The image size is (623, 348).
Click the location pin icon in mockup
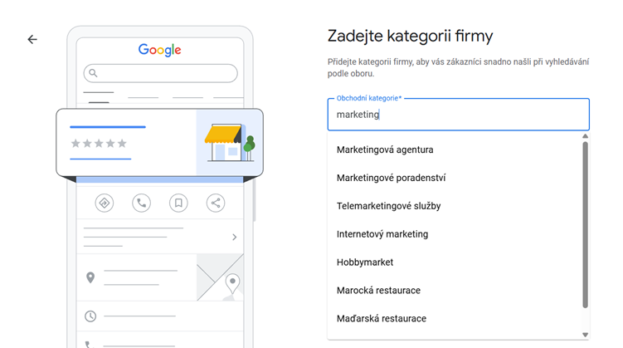[90, 277]
